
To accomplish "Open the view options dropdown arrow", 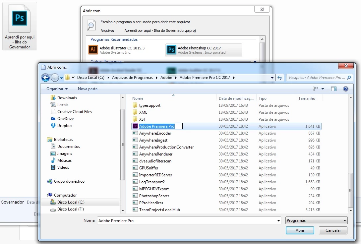I will [x=323, y=89].
